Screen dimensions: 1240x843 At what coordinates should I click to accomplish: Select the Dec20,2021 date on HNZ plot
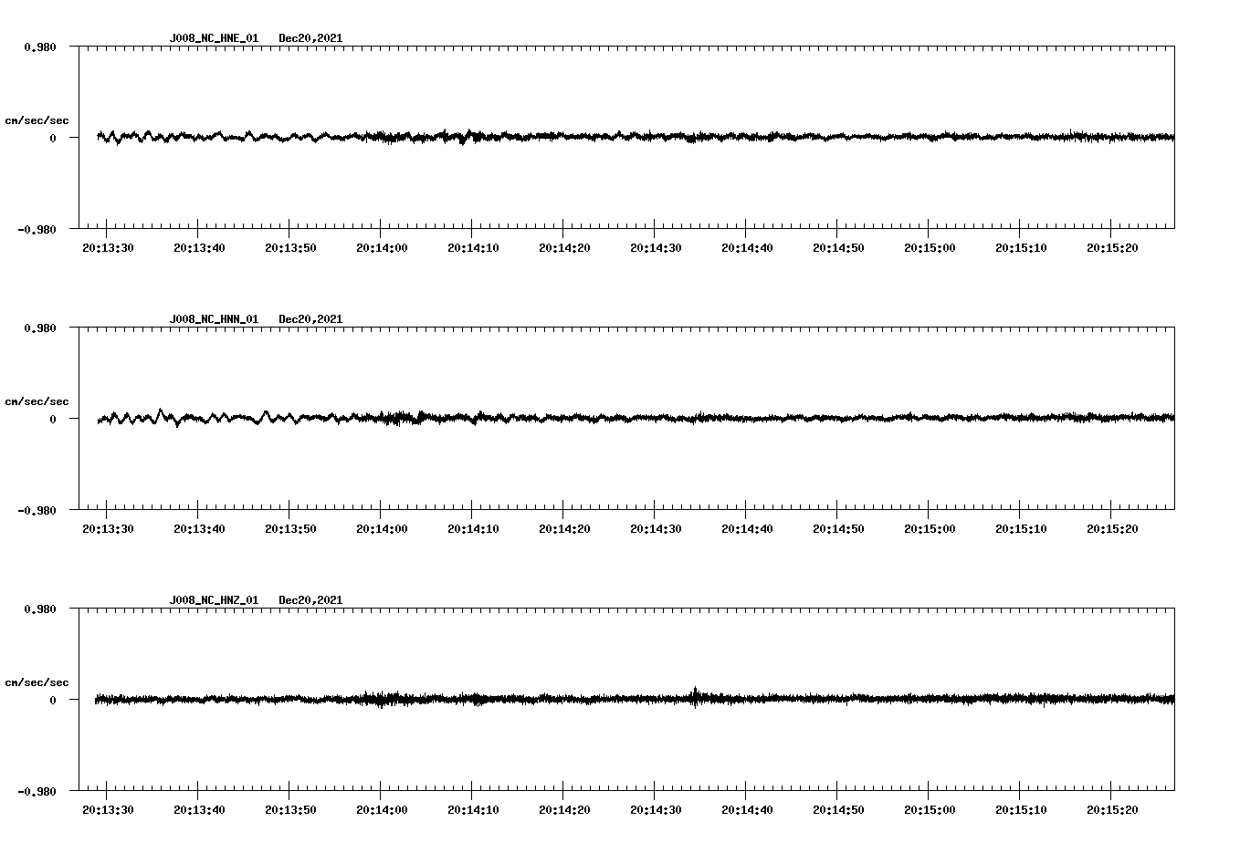coord(310,600)
